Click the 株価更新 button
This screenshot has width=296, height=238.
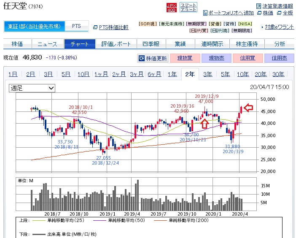pyautogui.click(x=153, y=58)
